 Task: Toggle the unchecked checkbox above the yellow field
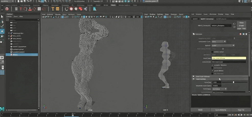pos(212,52)
